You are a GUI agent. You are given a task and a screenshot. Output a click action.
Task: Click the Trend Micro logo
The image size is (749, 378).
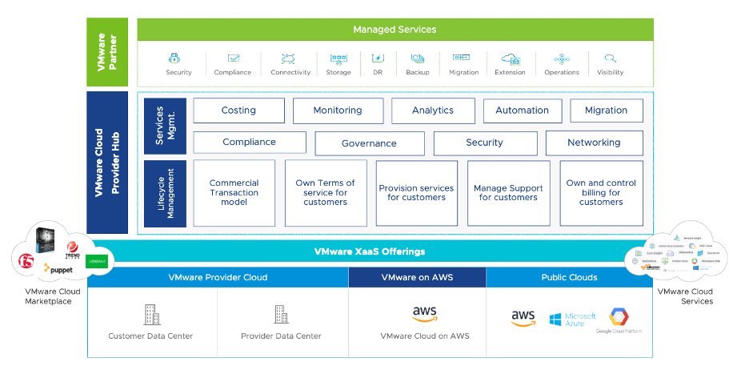pyautogui.click(x=72, y=250)
